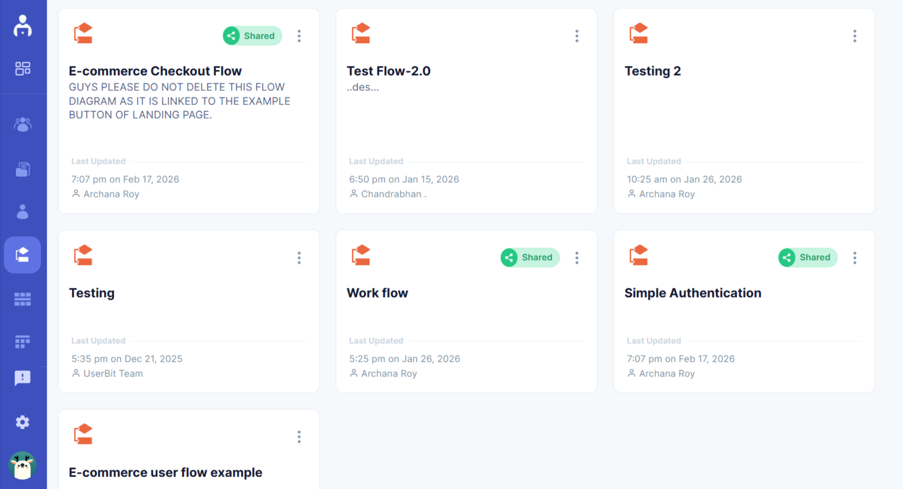The image size is (903, 489).
Task: Open the group of people sidebar icon
Action: coord(22,125)
